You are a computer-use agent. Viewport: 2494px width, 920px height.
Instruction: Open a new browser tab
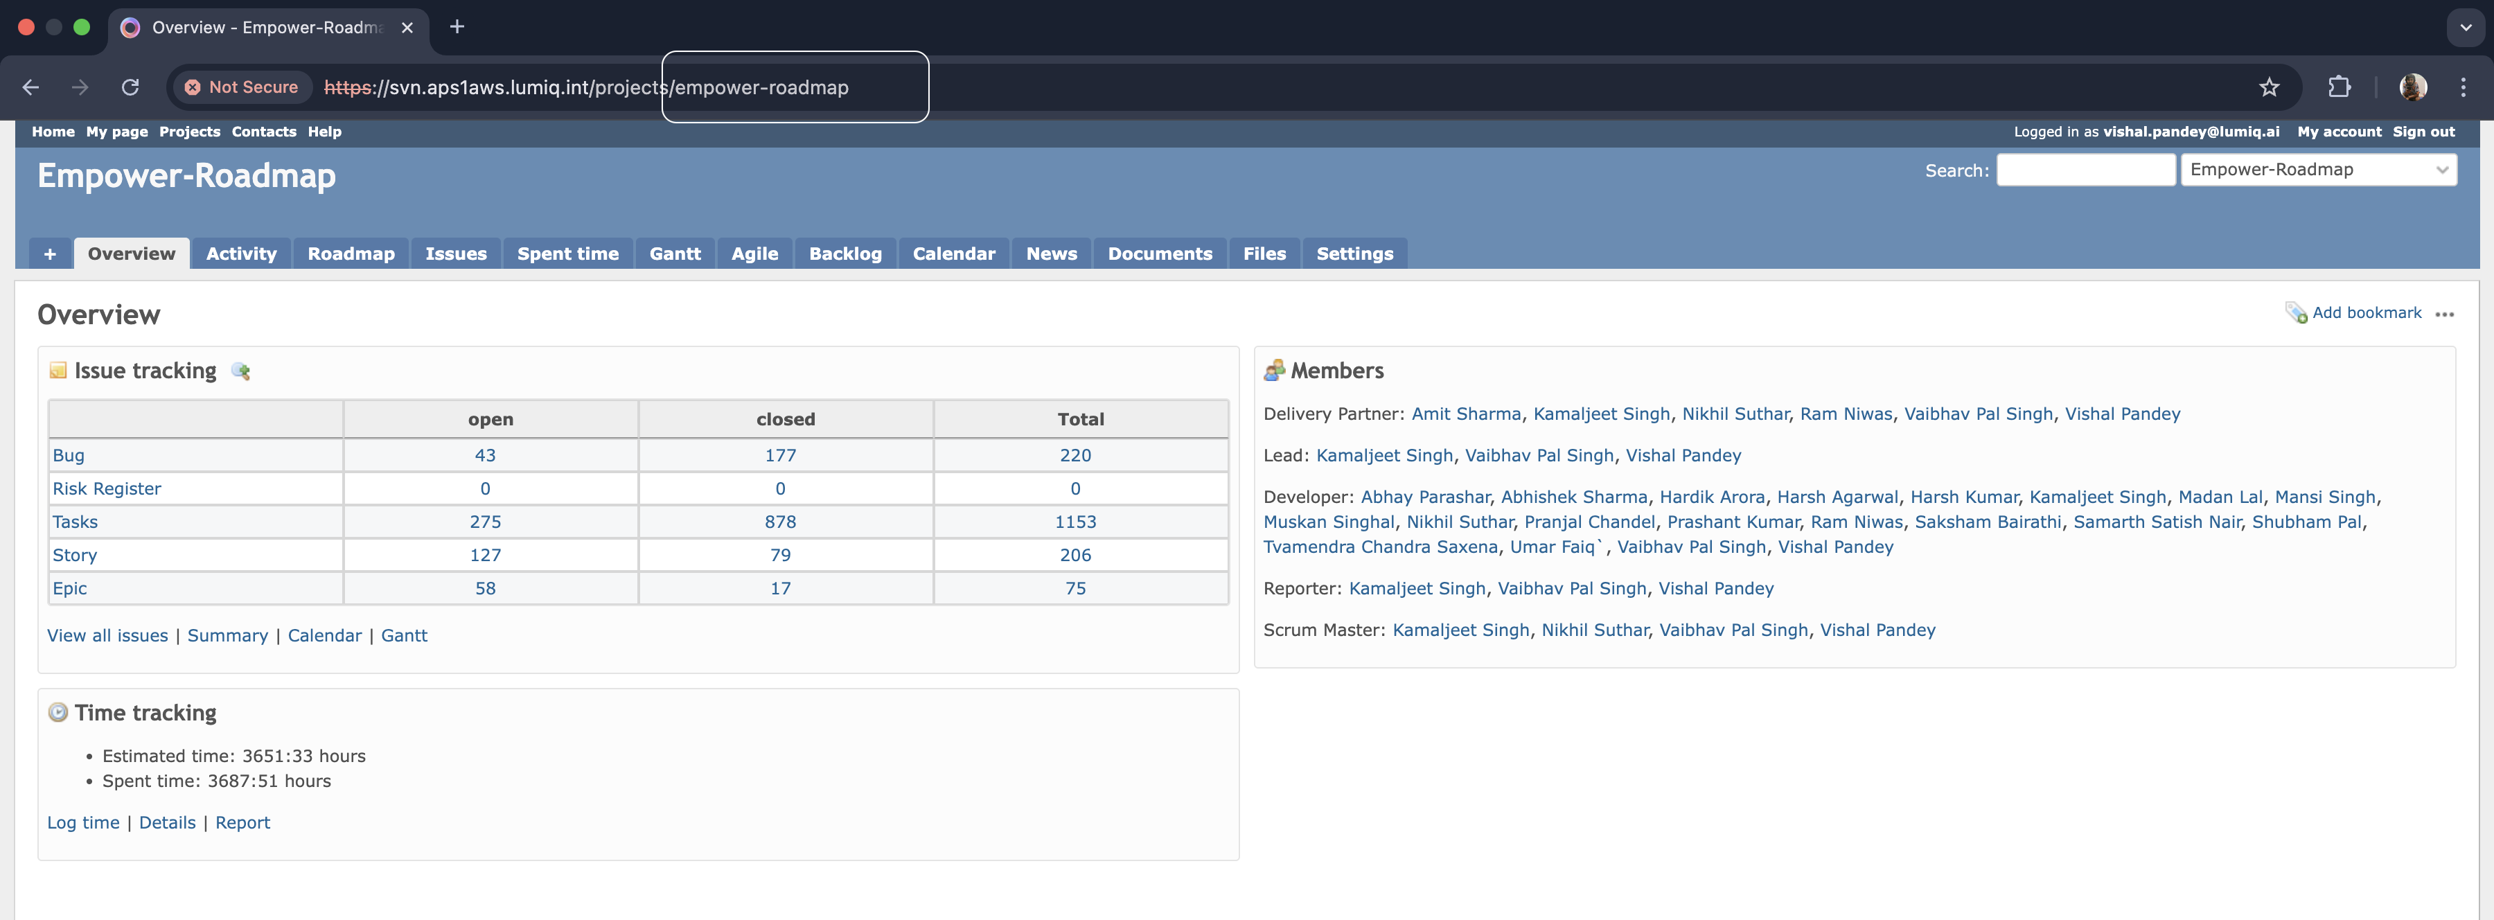coord(457,27)
